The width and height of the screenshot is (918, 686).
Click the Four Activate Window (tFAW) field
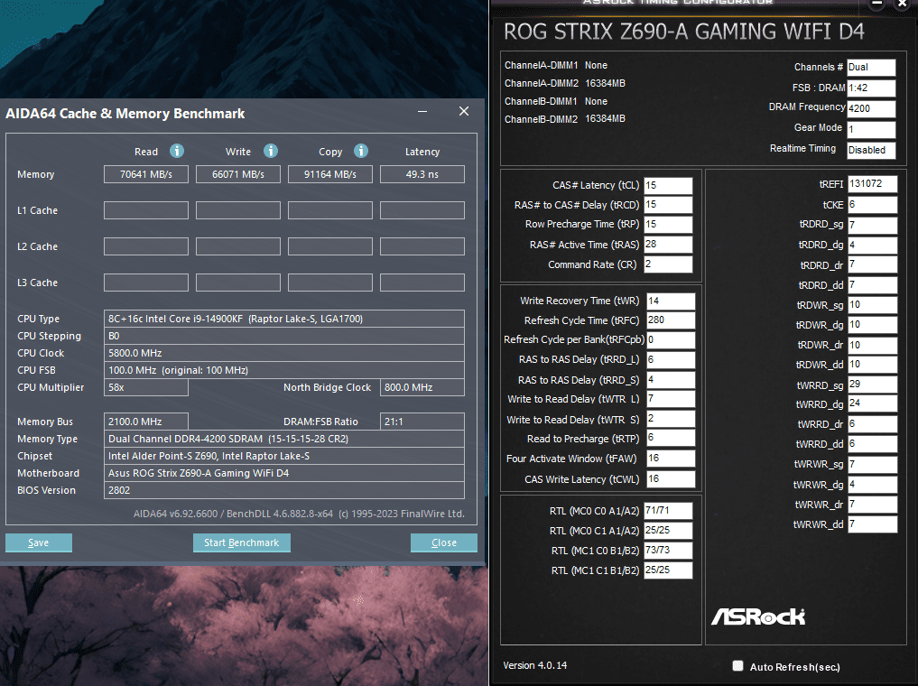pyautogui.click(x=671, y=459)
